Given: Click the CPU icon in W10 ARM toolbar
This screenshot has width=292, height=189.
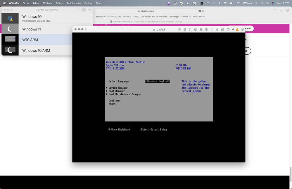Looking at the screenshot, I should coord(185,30).
